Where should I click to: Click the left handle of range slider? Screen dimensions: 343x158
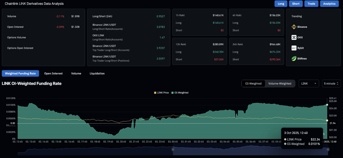(x=173, y=149)
